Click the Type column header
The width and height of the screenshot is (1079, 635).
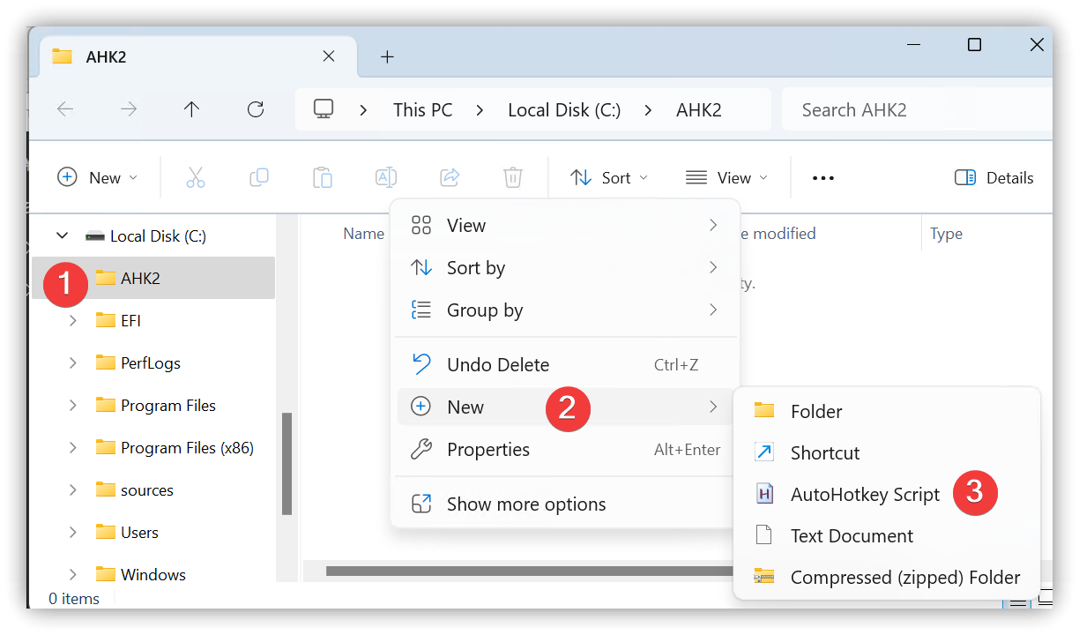click(x=947, y=234)
